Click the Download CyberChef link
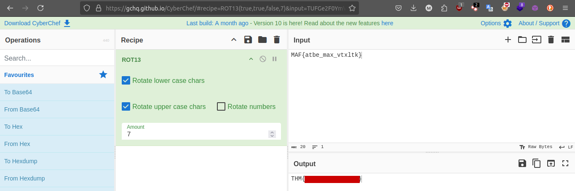Image resolution: width=575 pixels, height=191 pixels. pos(32,23)
